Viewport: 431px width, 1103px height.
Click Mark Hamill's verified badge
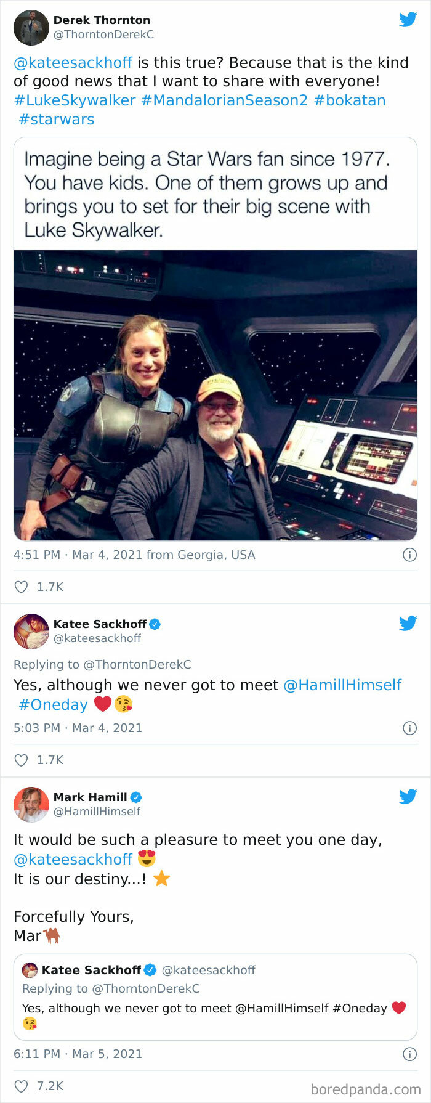[135, 796]
